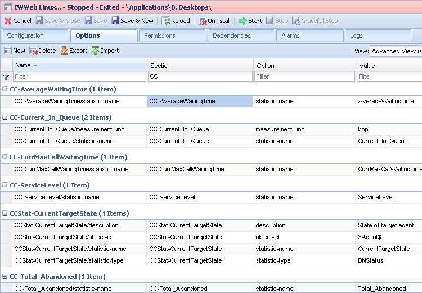Click the Option column filter field

303,76
